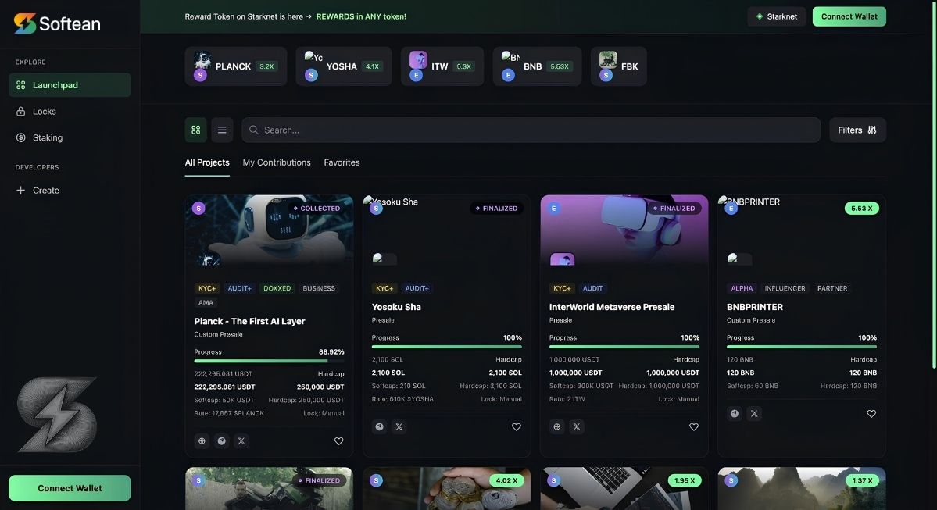
Task: Go to the Staking section
Action: click(70, 137)
